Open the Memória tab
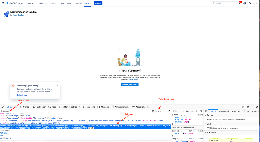260x142 pixels. [x=103, y=107]
